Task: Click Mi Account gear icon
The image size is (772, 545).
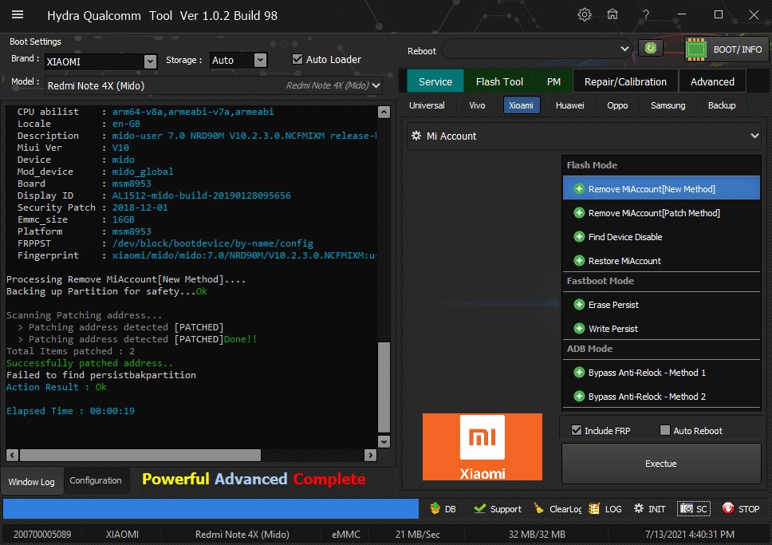Action: pyautogui.click(x=416, y=136)
